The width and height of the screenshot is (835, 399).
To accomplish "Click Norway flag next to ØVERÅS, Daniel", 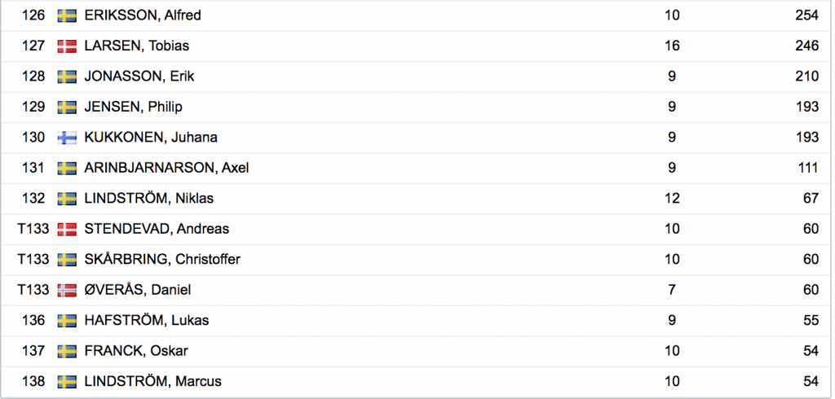I will 67,291.
